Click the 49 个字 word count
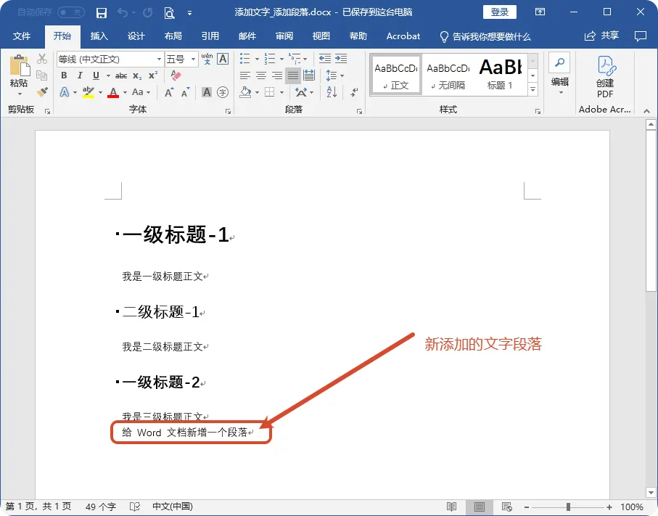 point(101,507)
